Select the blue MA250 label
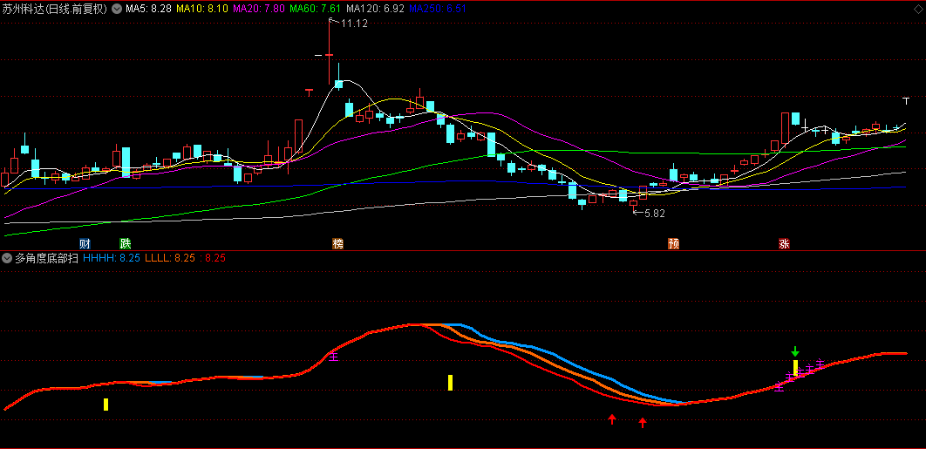Viewport: 926px width, 449px height. (439, 9)
